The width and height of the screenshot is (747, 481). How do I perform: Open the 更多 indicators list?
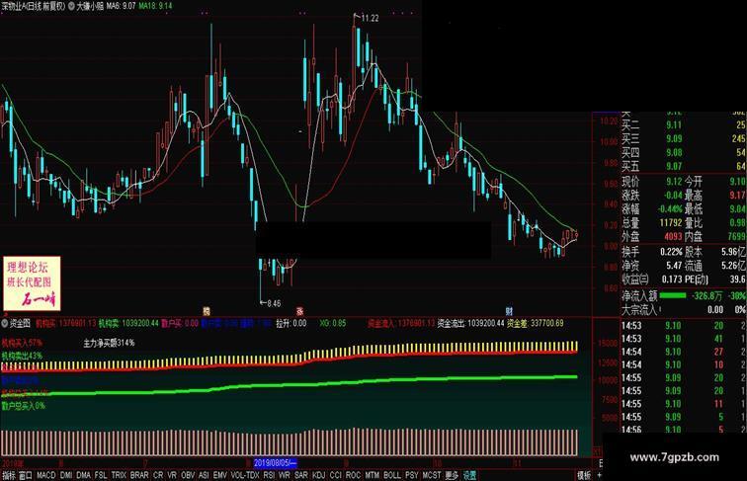tap(452, 475)
